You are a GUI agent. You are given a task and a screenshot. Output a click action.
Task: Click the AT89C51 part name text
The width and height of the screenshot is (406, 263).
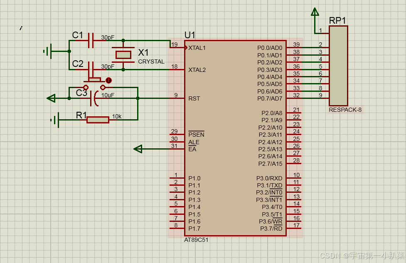click(196, 240)
